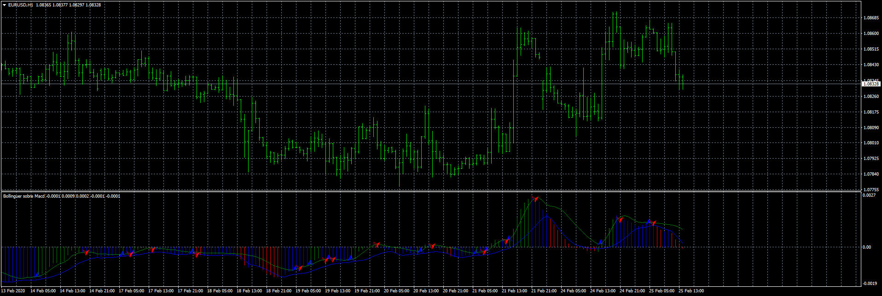Click price level 1.08175 on scale
This screenshot has height=296, width=882.
(x=871, y=112)
